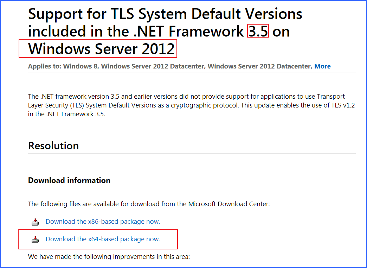Click the boxed Windows Server 2012 title text
The width and height of the screenshot is (367, 268).
[x=101, y=49]
